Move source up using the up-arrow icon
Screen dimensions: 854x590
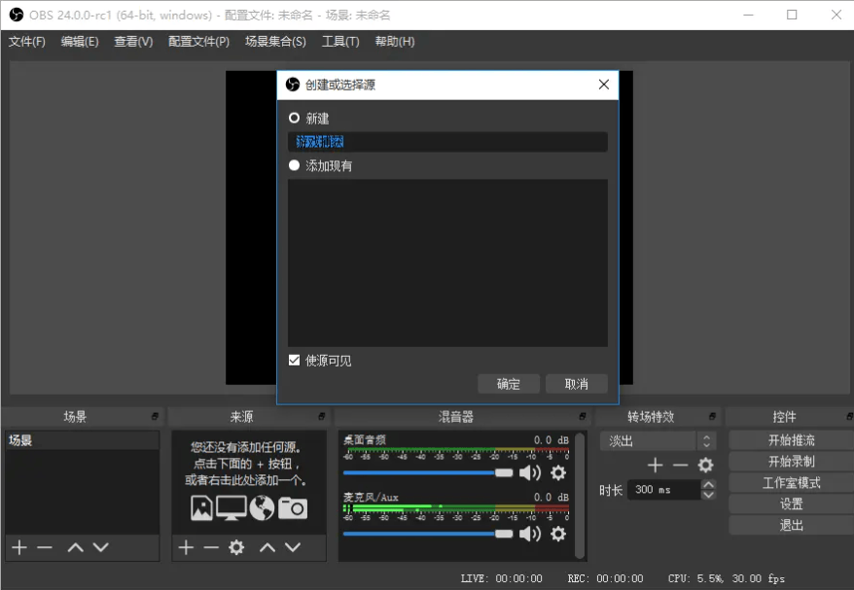click(x=269, y=547)
